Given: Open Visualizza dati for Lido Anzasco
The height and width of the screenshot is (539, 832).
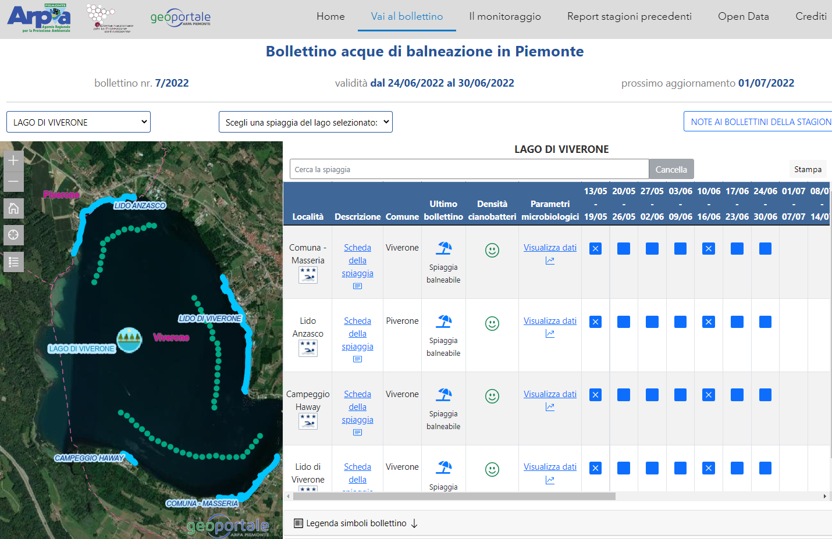Looking at the screenshot, I should coord(550,321).
